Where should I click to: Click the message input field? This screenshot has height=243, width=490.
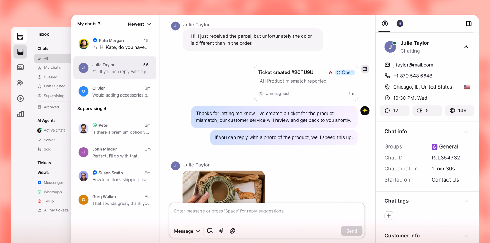coord(267,211)
